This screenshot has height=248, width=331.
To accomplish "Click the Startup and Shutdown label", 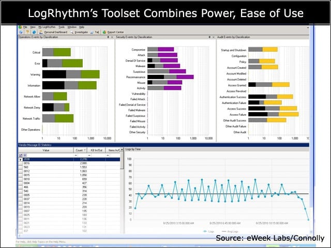I will coord(233,50).
